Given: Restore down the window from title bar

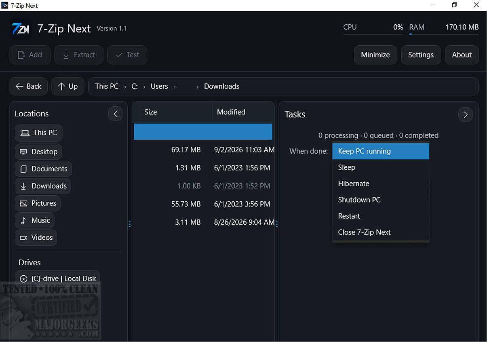Looking at the screenshot, I should [x=454, y=5].
